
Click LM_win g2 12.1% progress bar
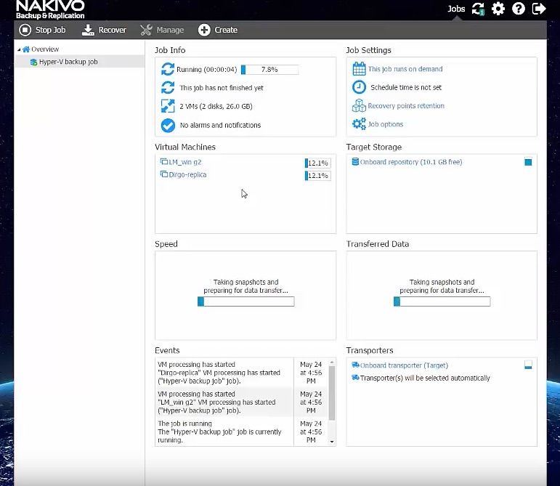(x=318, y=163)
